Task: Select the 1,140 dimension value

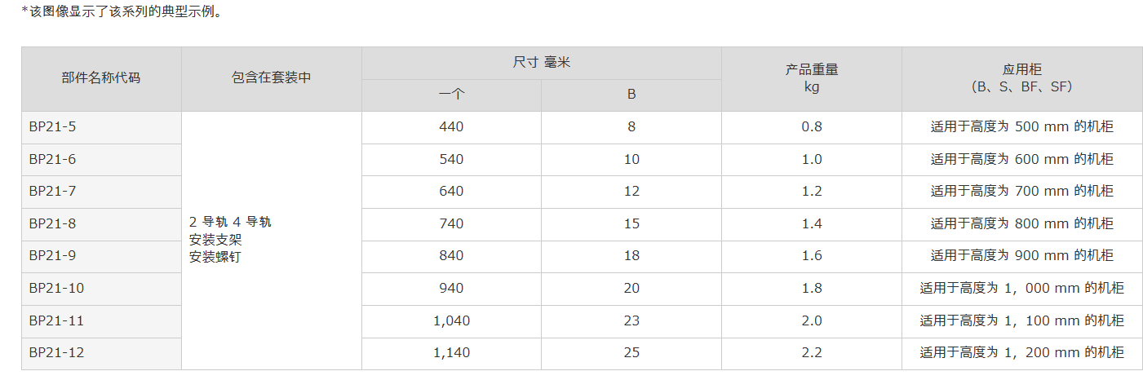Action: click(451, 353)
